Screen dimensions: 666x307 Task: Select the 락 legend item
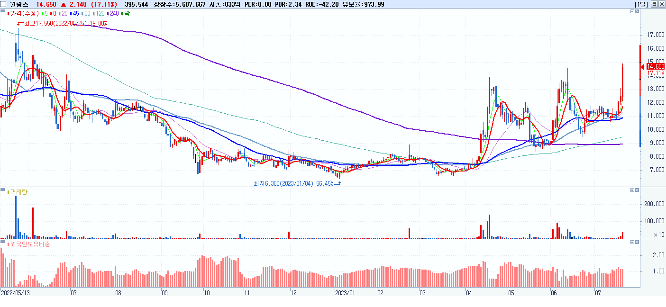(126, 13)
